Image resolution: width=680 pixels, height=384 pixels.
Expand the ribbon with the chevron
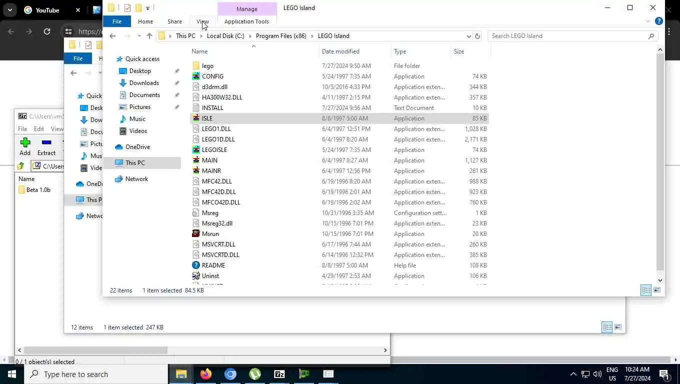click(x=648, y=21)
